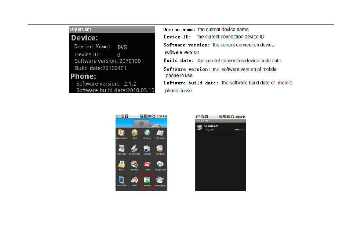Select the SuperCam camera icon in Market results

coord(200,128)
